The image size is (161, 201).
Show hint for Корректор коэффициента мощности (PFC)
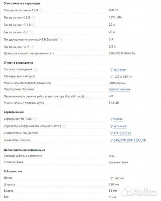tap(64, 126)
